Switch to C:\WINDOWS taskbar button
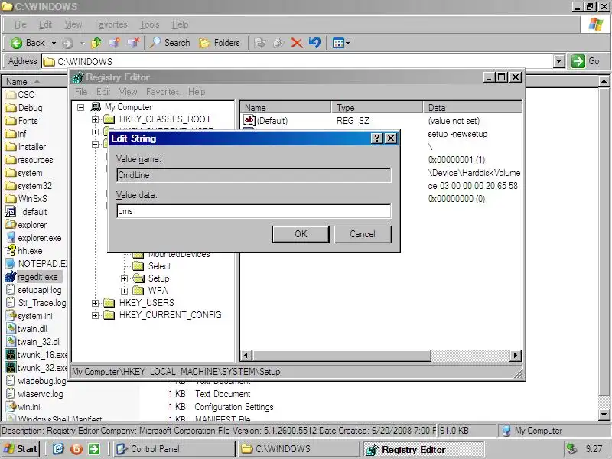The width and height of the screenshot is (612, 459). pyautogui.click(x=298, y=449)
